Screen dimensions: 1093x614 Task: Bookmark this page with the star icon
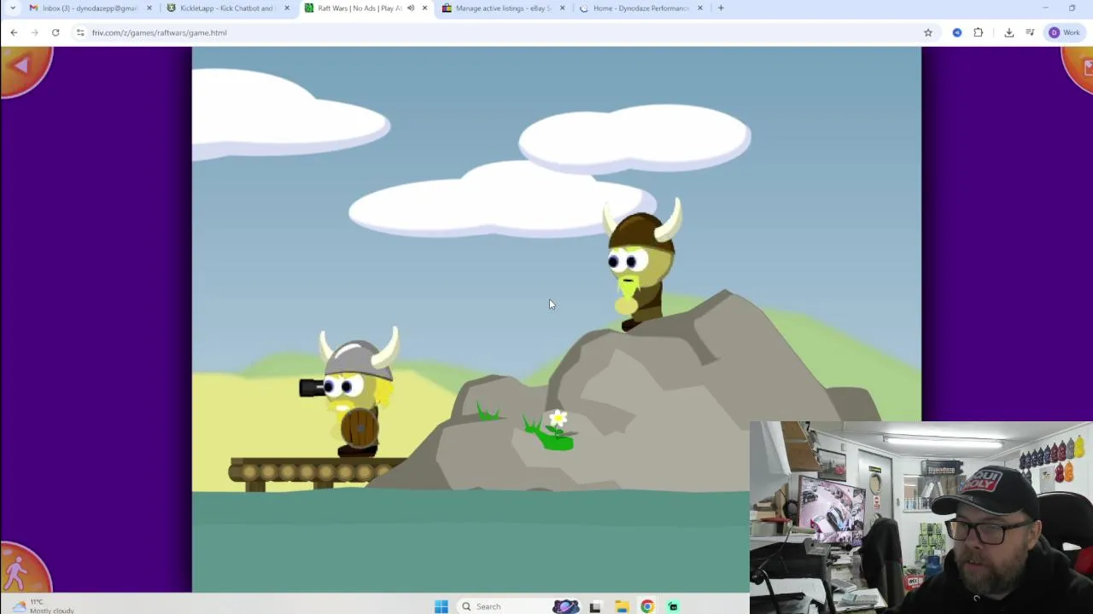[x=928, y=32]
